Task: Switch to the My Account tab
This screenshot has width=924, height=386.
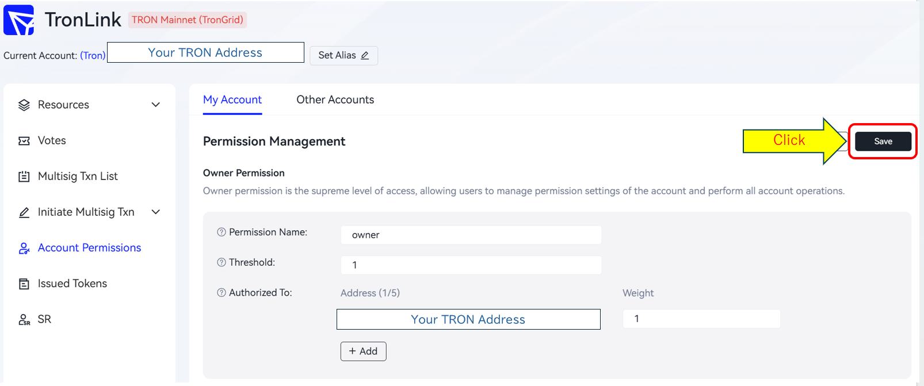Action: pos(232,100)
